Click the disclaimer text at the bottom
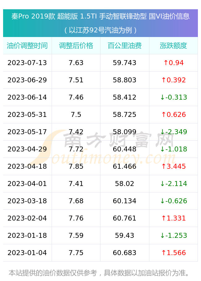 [x=99, y=273]
